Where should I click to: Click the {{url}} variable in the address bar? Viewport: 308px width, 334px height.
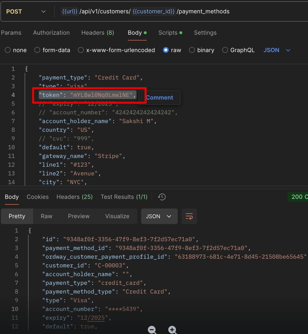(70, 11)
